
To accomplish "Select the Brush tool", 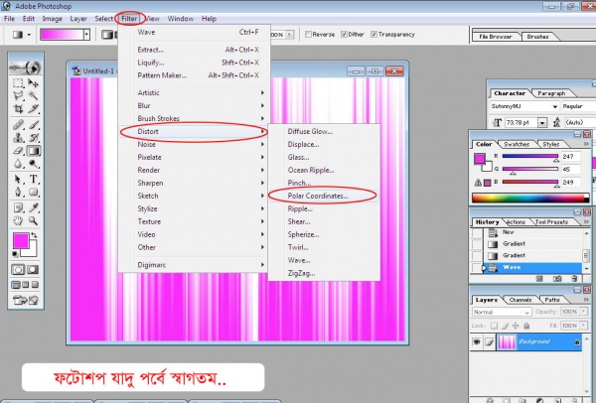I will coord(34,125).
